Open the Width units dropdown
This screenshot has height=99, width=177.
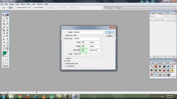(x=95, y=42)
